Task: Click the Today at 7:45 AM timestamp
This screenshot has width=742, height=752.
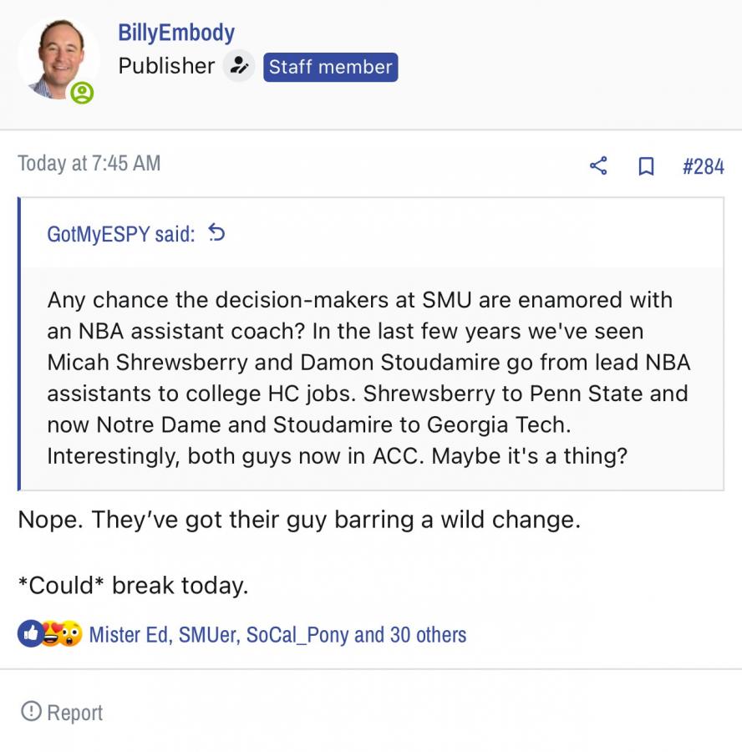Action: click(x=89, y=163)
